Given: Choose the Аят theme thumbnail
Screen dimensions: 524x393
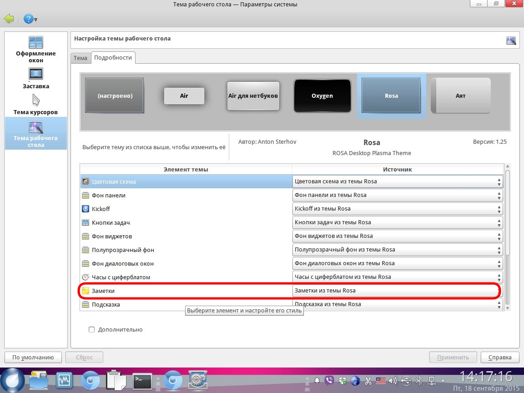Looking at the screenshot, I should pos(460,96).
